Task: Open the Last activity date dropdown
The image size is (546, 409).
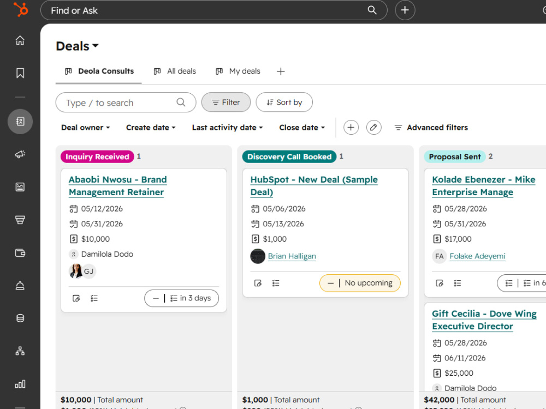Action: tap(227, 128)
